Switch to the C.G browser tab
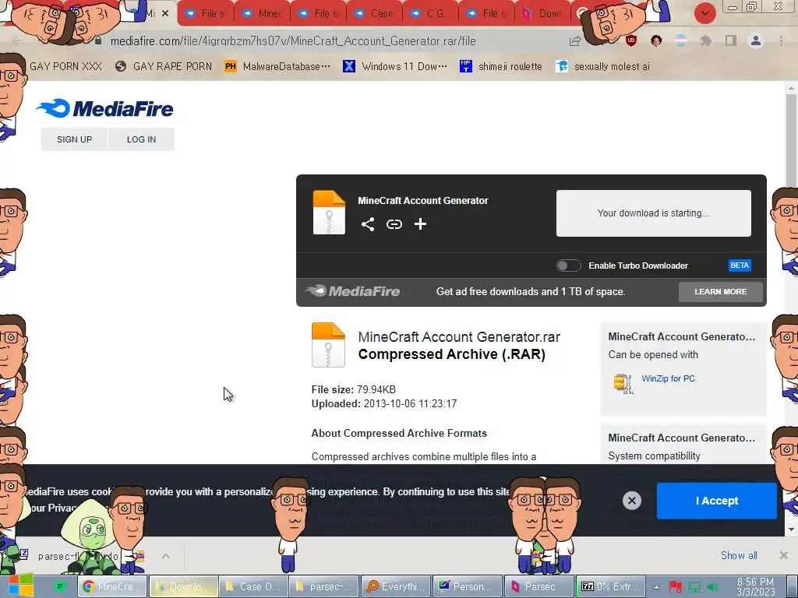This screenshot has width=798, height=598. click(430, 14)
